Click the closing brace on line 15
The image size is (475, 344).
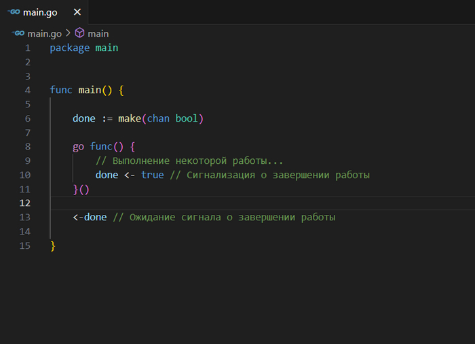click(x=52, y=246)
